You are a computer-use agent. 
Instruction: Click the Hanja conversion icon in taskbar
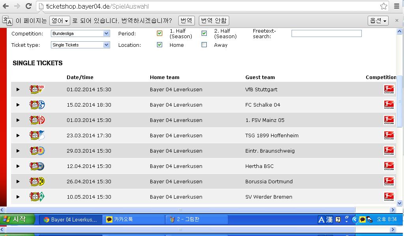[x=329, y=219]
